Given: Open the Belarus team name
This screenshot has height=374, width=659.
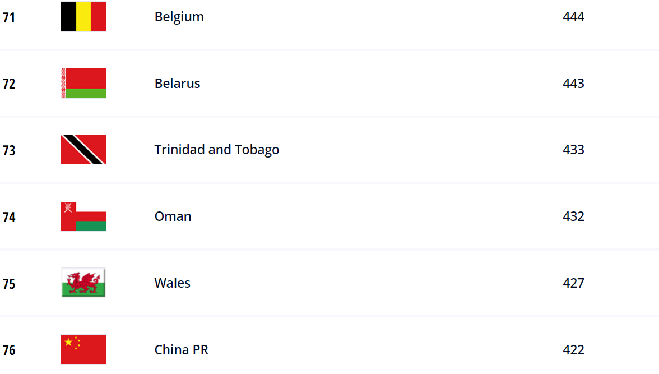Looking at the screenshot, I should pos(177,84).
